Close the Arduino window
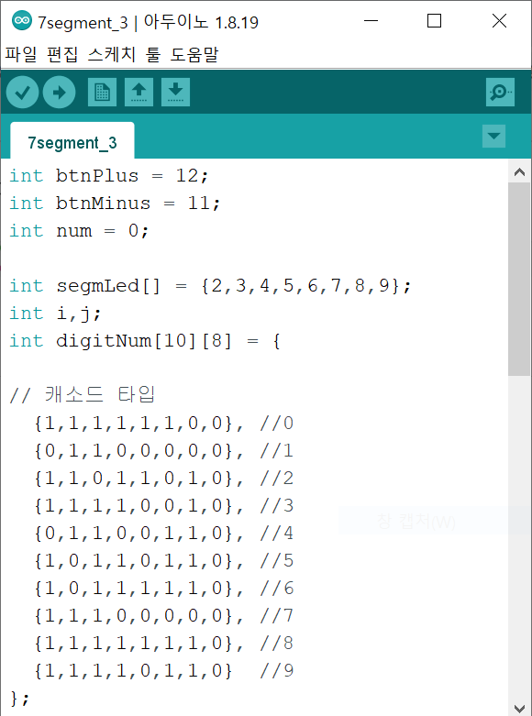The width and height of the screenshot is (532, 716). click(x=499, y=20)
